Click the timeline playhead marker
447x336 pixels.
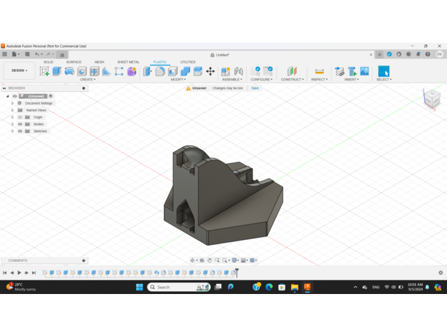click(236, 272)
